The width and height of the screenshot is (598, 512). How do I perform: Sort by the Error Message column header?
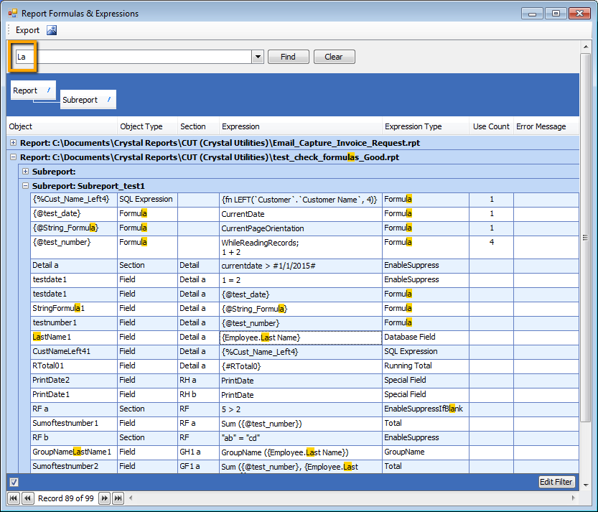click(546, 126)
